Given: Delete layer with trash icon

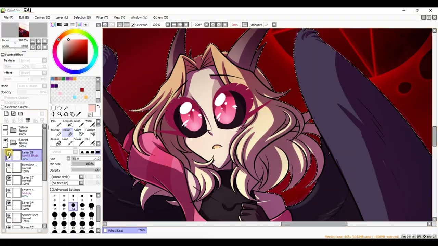Looking at the screenshot, I should pos(28,120).
